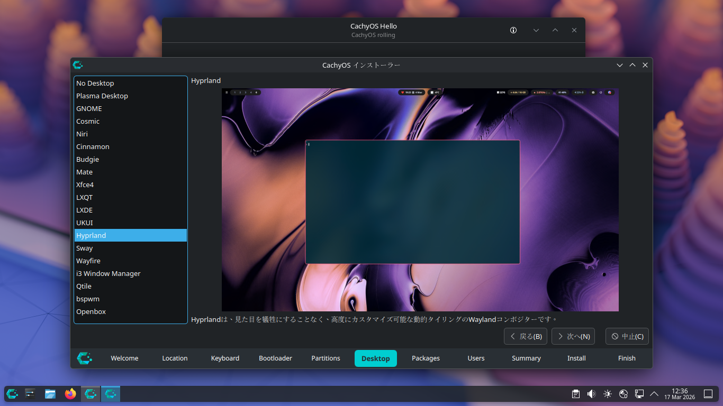Click the Hyprland preview screenshot

pyautogui.click(x=420, y=200)
